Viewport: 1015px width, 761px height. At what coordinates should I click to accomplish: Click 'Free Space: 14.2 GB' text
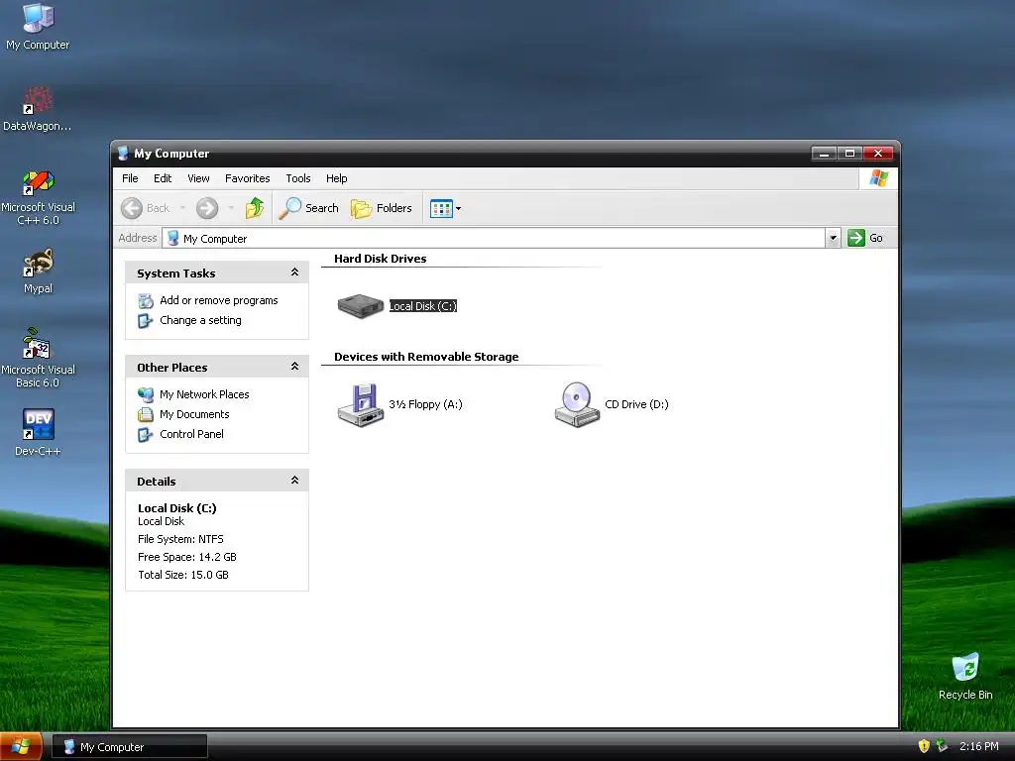pos(187,557)
